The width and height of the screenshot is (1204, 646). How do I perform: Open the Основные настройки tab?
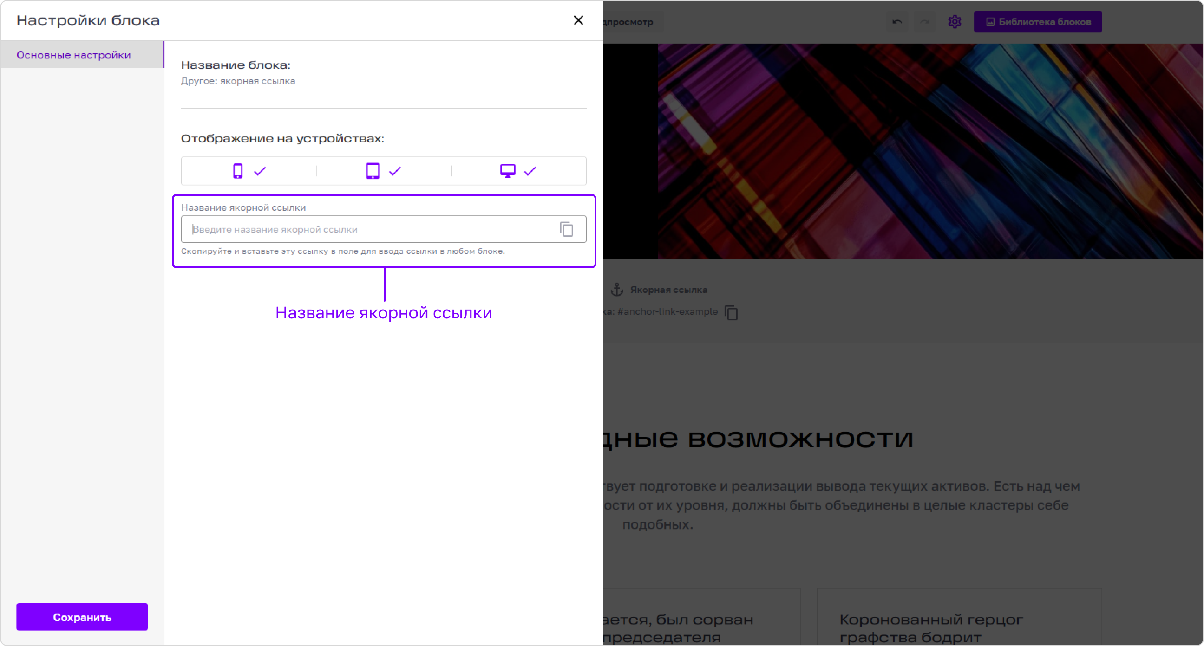coord(82,55)
